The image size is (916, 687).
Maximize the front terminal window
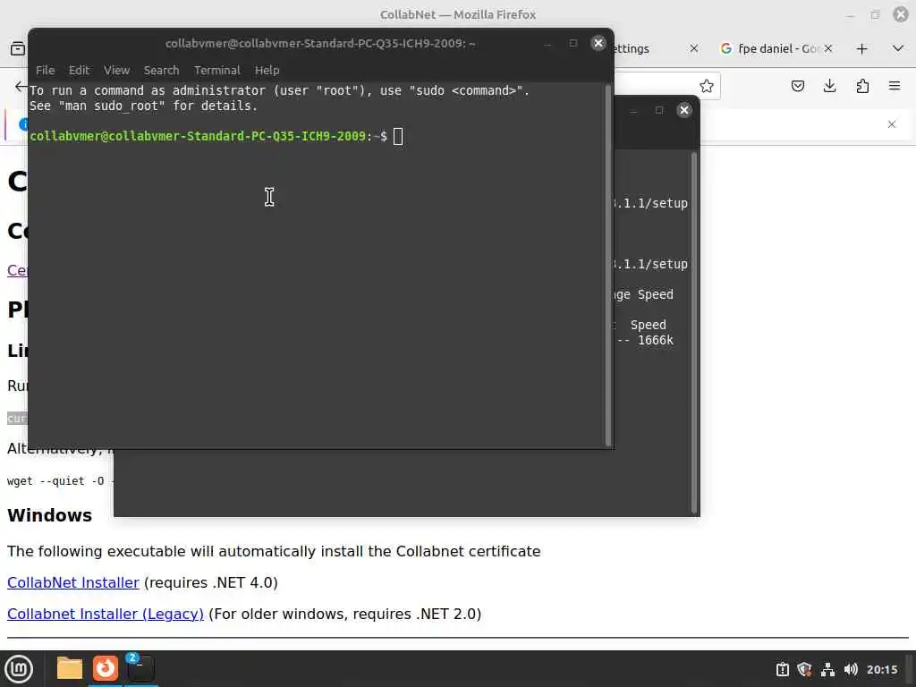click(x=573, y=43)
